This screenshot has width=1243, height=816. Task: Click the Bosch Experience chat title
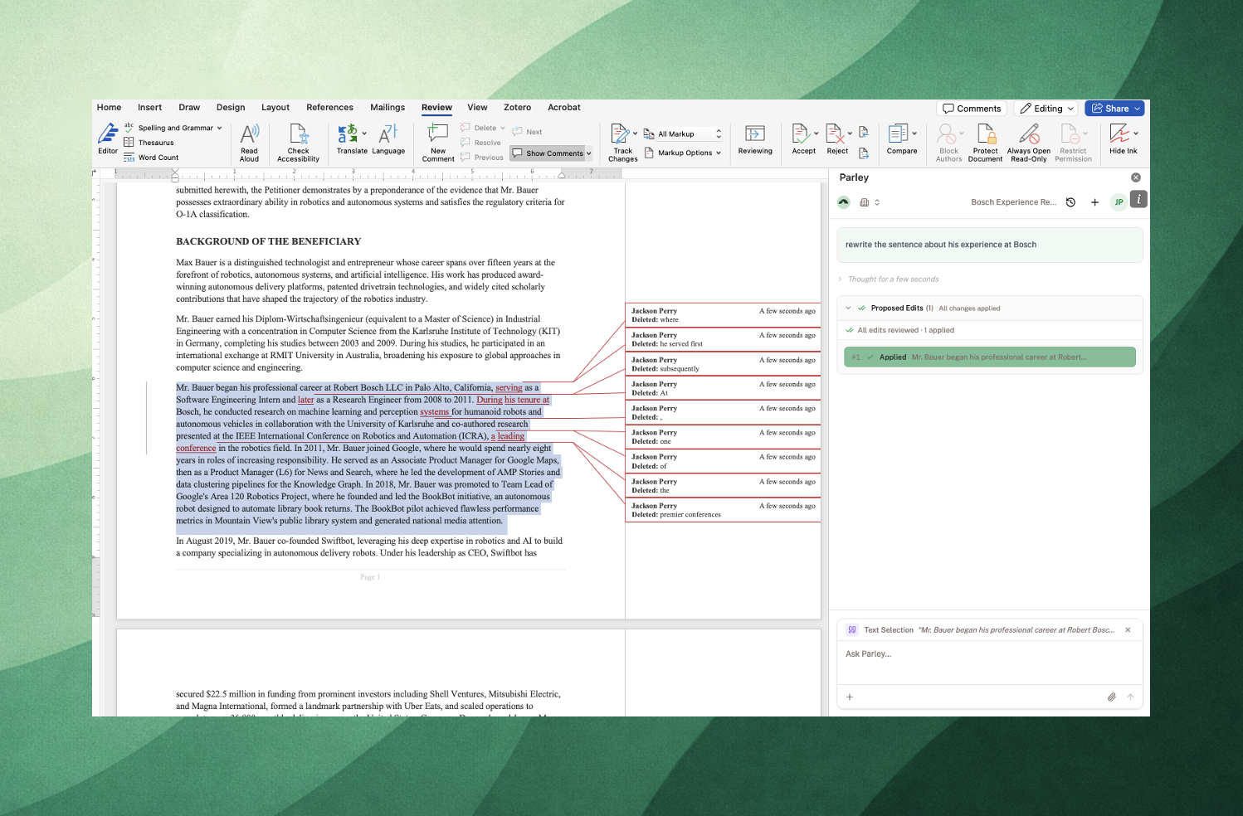click(x=1013, y=202)
